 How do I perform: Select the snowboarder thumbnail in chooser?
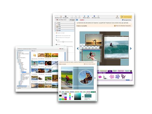click(35, 71)
